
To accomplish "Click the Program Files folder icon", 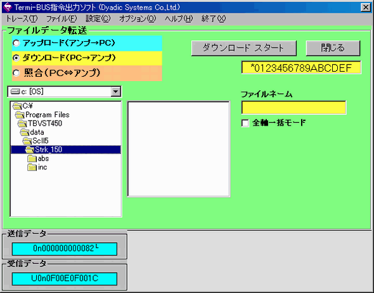I will click(20, 115).
